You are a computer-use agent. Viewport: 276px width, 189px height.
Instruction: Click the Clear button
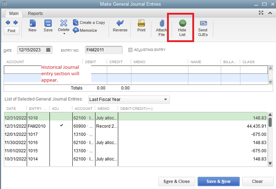tap(257, 182)
